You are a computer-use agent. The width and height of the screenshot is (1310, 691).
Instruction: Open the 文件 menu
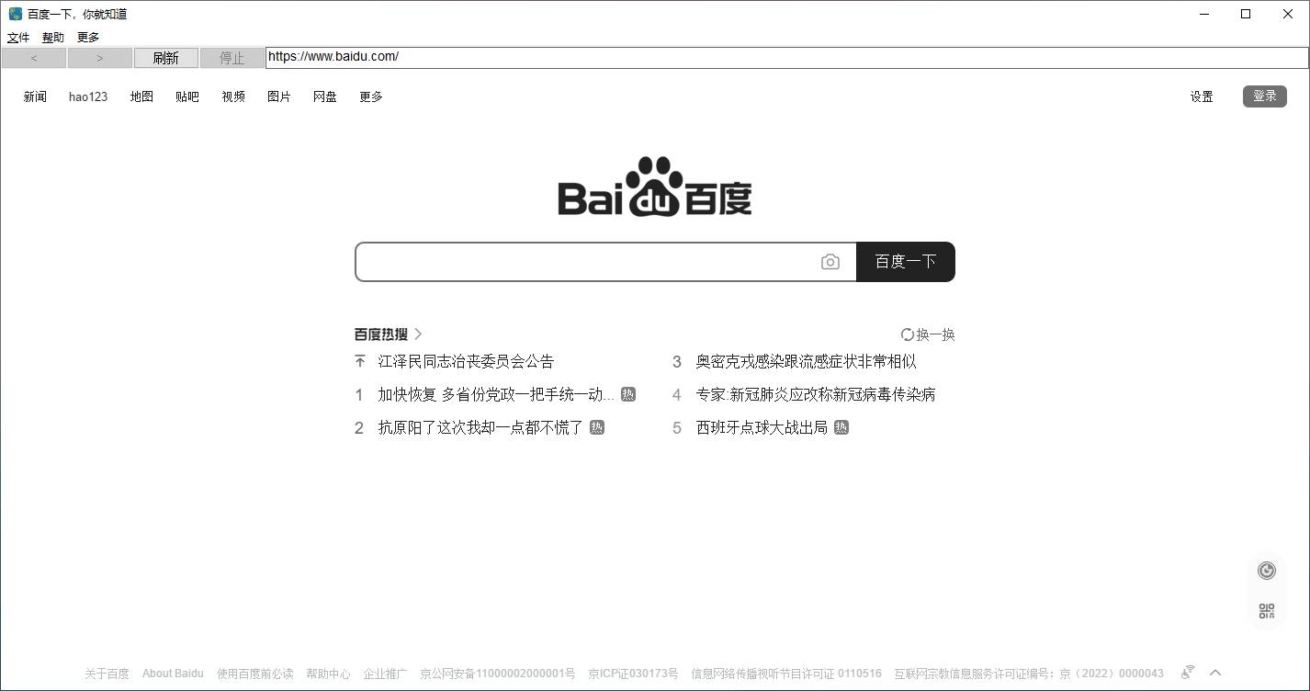[x=18, y=38]
